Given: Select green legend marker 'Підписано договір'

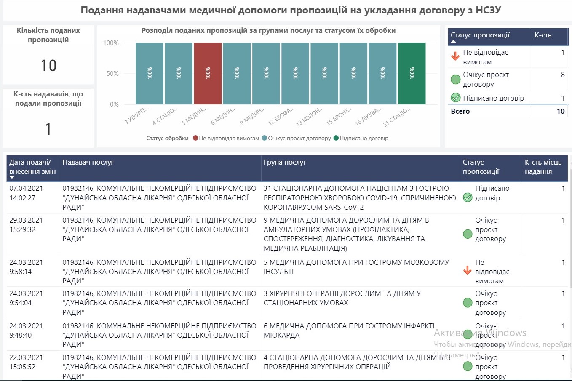Looking at the screenshot, I should [x=336, y=138].
